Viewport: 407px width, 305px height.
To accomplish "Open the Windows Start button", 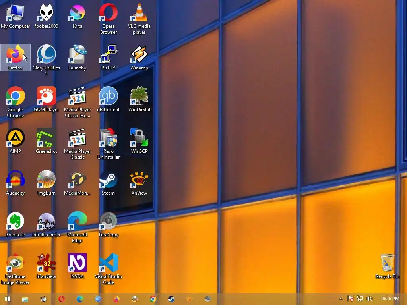I will tap(8, 299).
